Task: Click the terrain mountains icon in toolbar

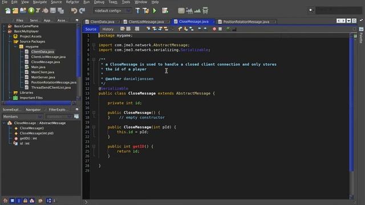Action: (x=197, y=11)
